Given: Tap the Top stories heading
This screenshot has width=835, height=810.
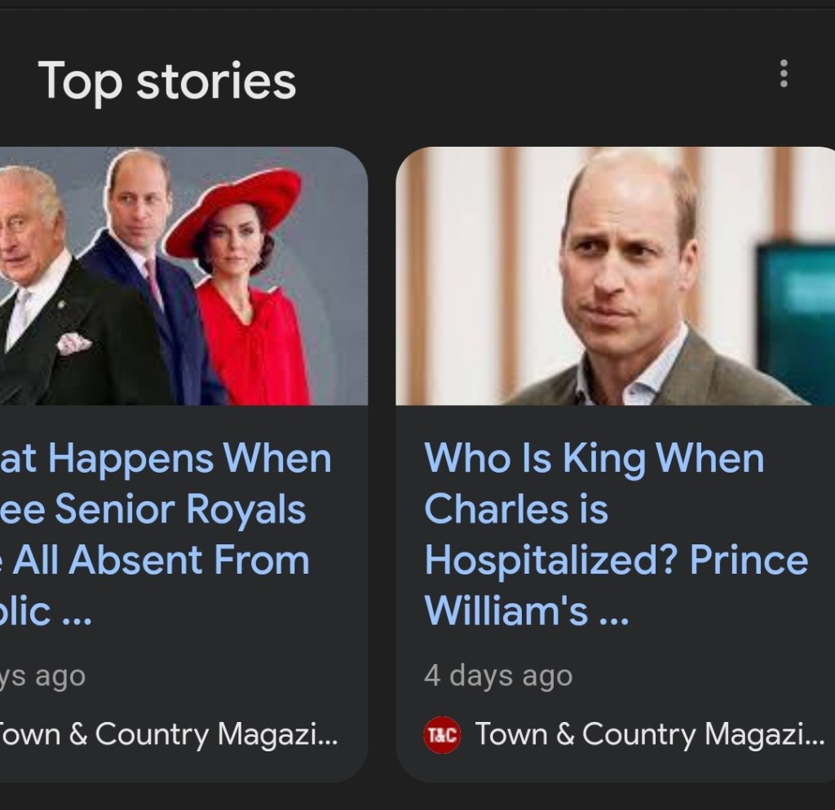Looking at the screenshot, I should point(166,81).
